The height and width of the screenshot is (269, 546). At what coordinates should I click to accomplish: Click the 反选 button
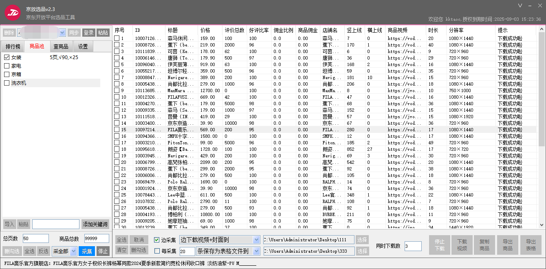(44, 251)
